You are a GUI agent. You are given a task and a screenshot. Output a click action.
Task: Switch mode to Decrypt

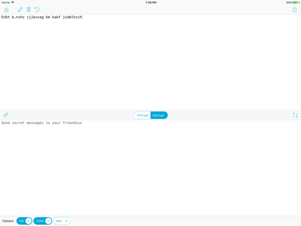pyautogui.click(x=159, y=115)
